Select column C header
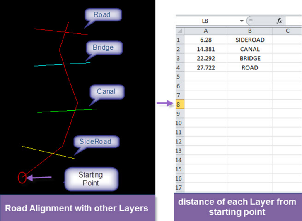The image size is (302, 221). pyautogui.click(x=287, y=31)
